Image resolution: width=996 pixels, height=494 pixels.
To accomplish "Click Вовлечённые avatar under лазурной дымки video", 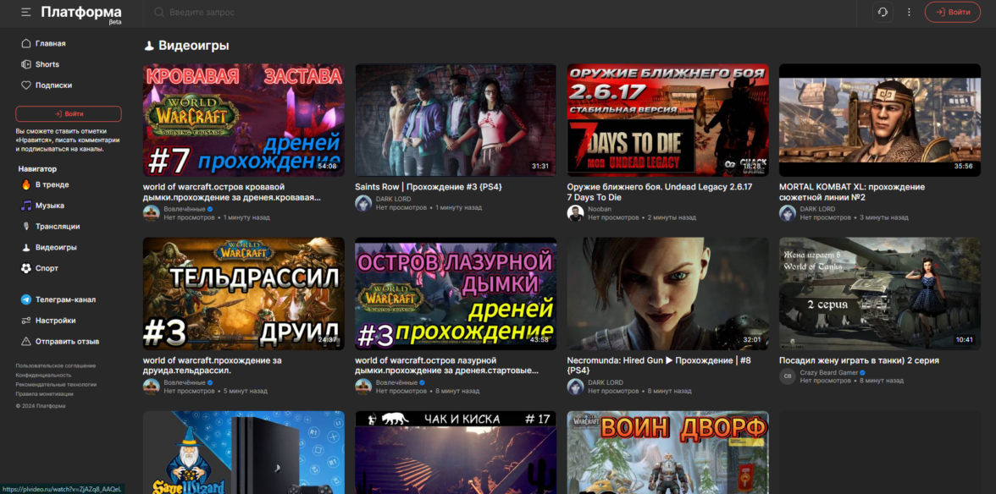I will (x=362, y=387).
